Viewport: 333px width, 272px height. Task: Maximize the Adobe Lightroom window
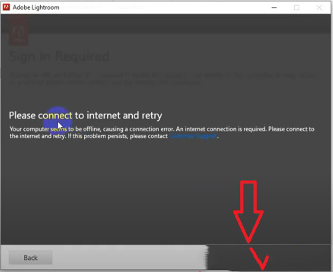pos(297,8)
